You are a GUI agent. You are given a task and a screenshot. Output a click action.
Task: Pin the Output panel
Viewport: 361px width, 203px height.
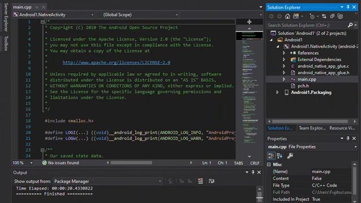253,172
